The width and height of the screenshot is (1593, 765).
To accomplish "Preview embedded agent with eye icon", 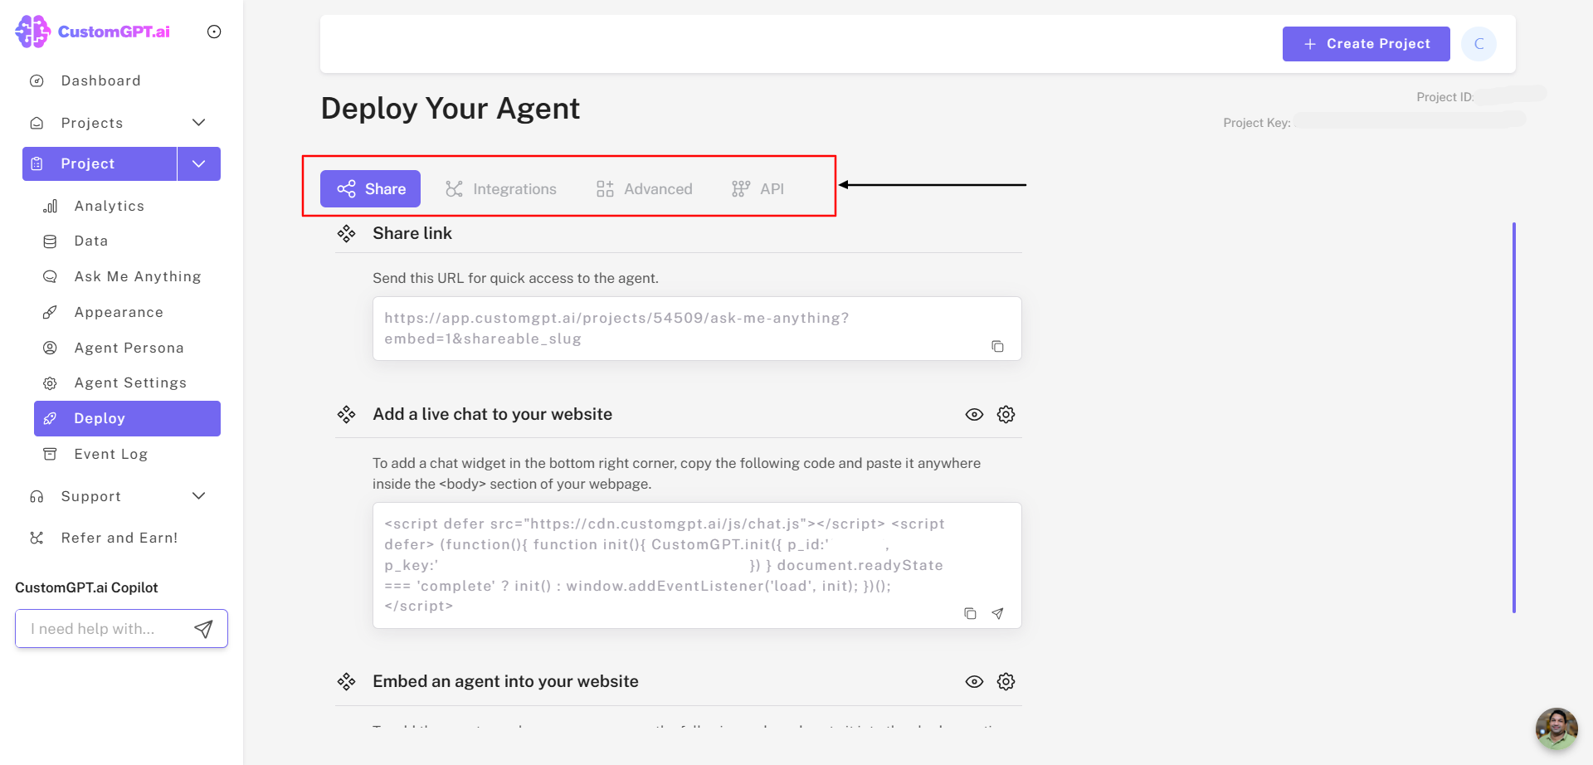I will pos(974,682).
